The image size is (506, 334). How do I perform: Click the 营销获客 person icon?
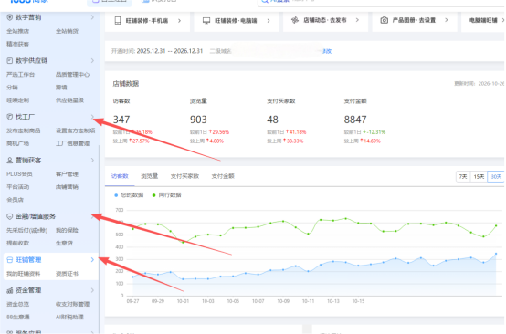[10, 161]
